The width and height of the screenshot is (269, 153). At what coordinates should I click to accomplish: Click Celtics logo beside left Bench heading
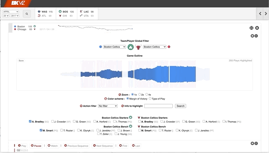pos(131,126)
